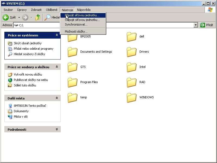Viewport: 217px width, 163px height.
Task: Open the Nápověda menu
Action: 84,10
